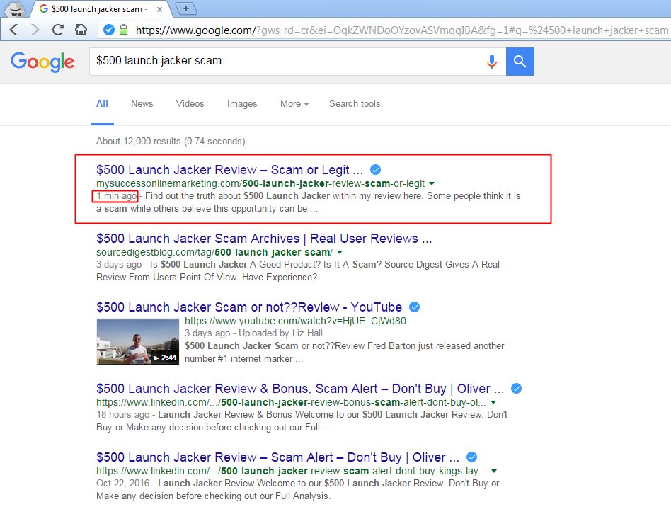
Task: Open Search tools options
Action: 355,103
